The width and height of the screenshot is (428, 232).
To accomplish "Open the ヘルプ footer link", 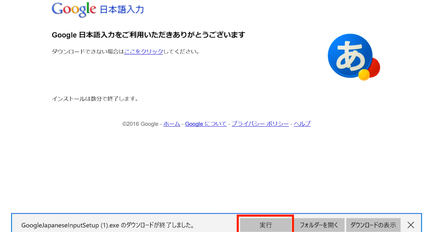I will [x=302, y=124].
